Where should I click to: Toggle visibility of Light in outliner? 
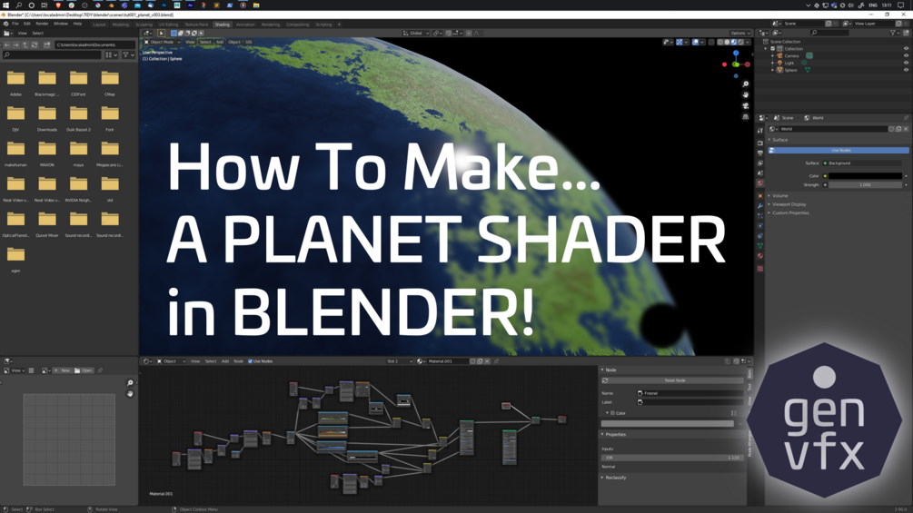906,63
